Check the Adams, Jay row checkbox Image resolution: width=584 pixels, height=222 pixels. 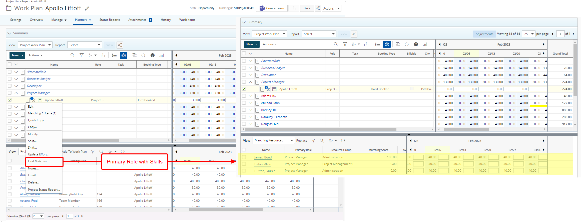[x=244, y=96]
